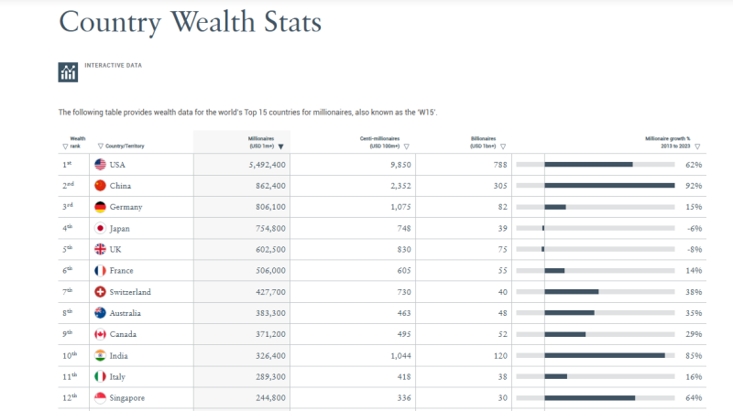The image size is (733, 411).
Task: Sort by Centi-millionaires column arrow
Action: click(406, 146)
